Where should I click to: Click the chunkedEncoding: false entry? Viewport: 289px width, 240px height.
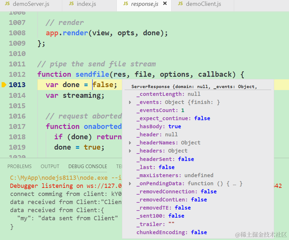(x=172, y=232)
